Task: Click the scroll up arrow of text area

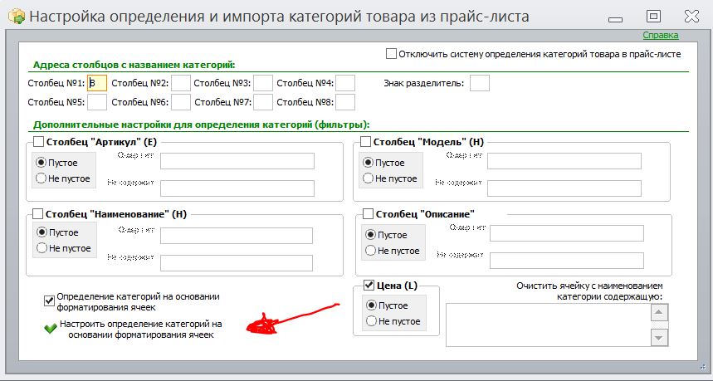Action: click(659, 312)
